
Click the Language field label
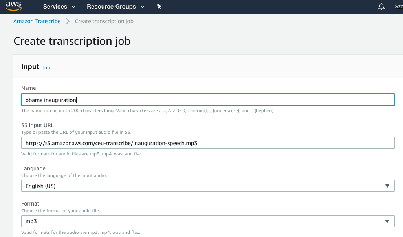(x=33, y=168)
